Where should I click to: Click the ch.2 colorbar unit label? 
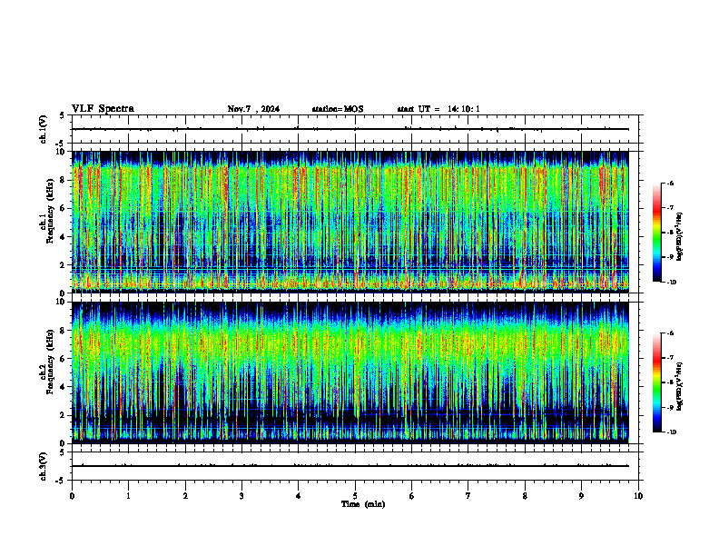pyautogui.click(x=680, y=387)
